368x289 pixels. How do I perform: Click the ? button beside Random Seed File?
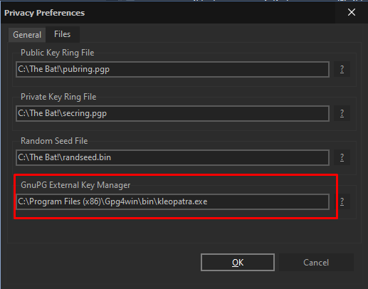point(342,157)
